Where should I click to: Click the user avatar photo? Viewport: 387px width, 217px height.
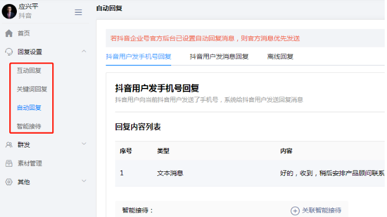click(9, 12)
